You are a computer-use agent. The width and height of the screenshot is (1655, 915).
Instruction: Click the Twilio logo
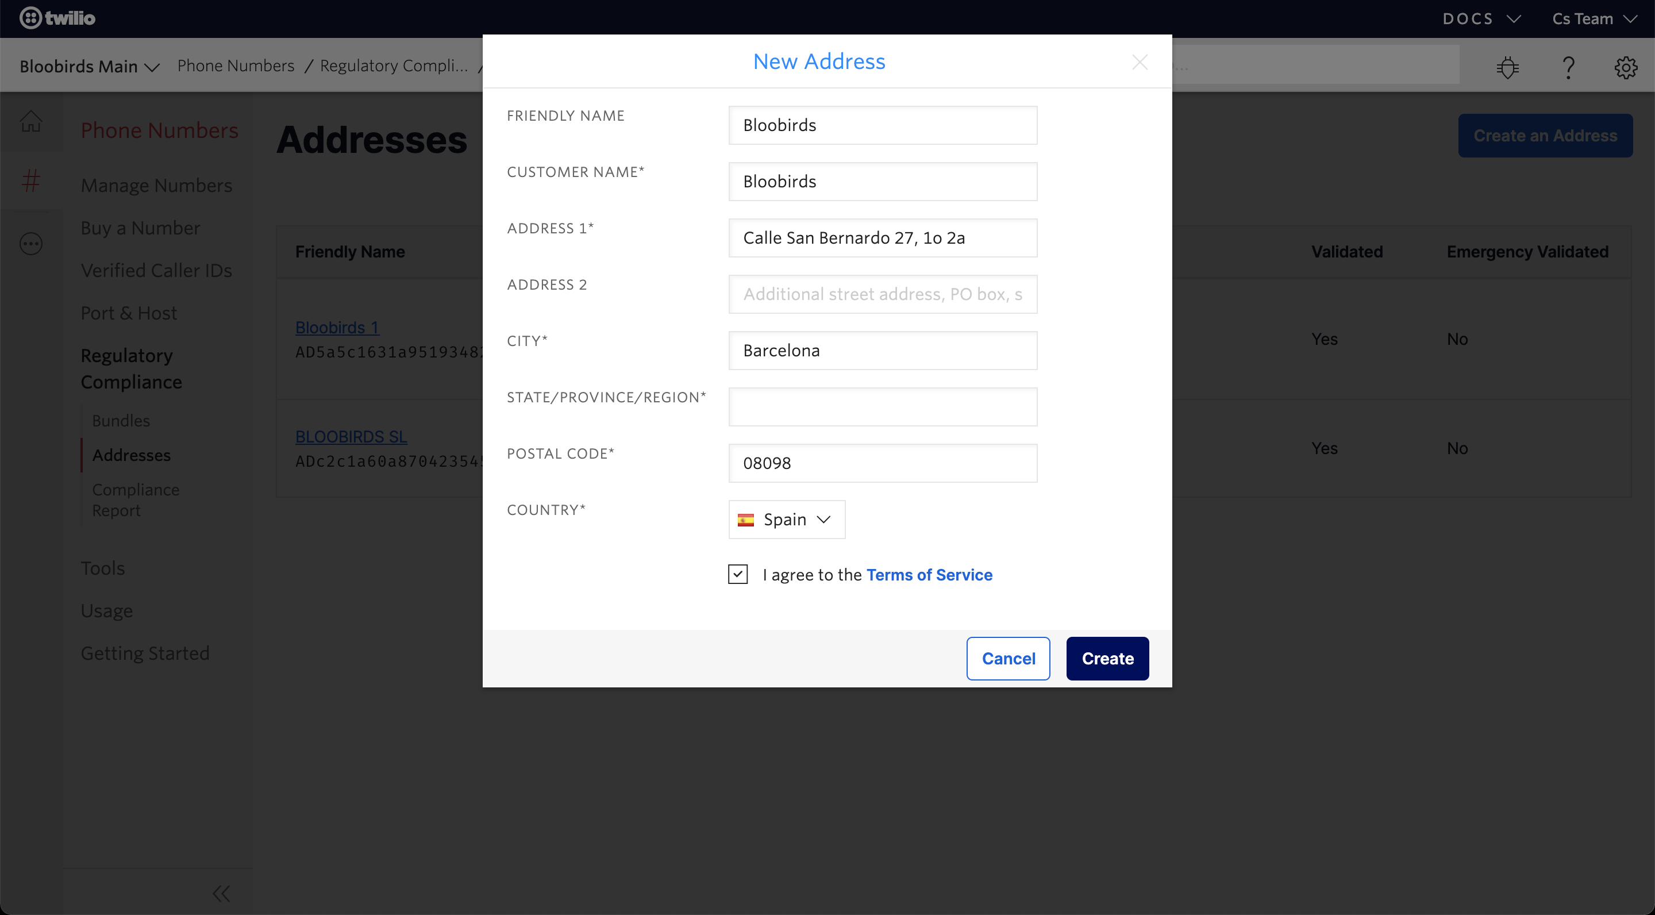57,18
